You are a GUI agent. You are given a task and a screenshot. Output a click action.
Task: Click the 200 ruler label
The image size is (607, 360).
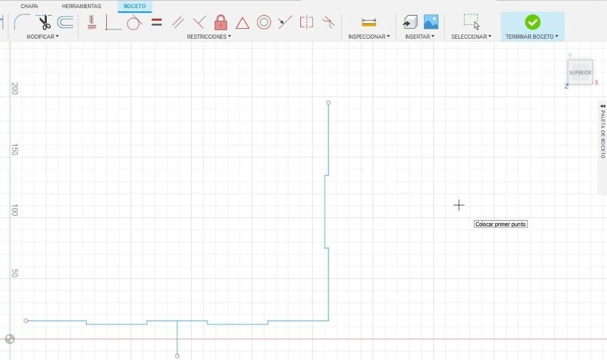coord(15,88)
